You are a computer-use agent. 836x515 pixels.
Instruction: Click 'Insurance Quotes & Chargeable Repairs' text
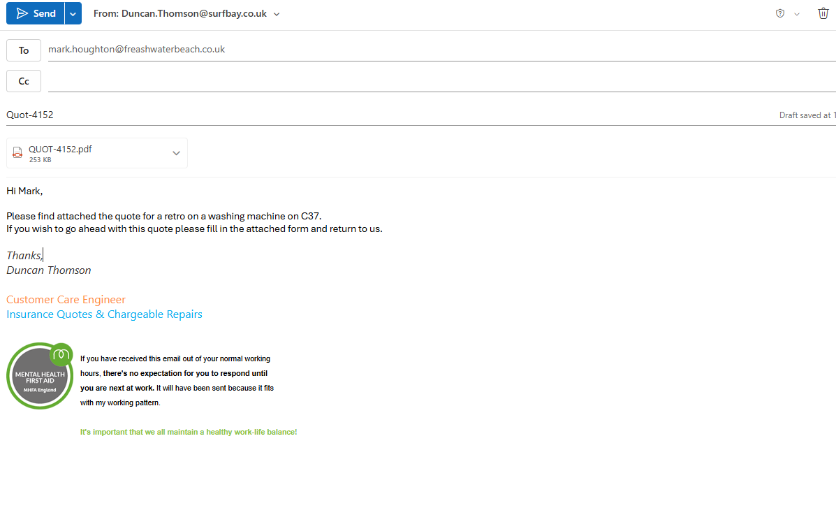point(105,314)
